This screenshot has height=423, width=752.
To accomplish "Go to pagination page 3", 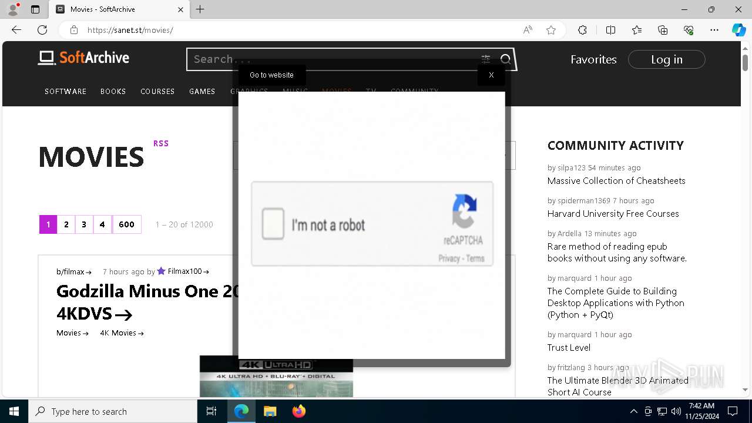I will tap(84, 224).
